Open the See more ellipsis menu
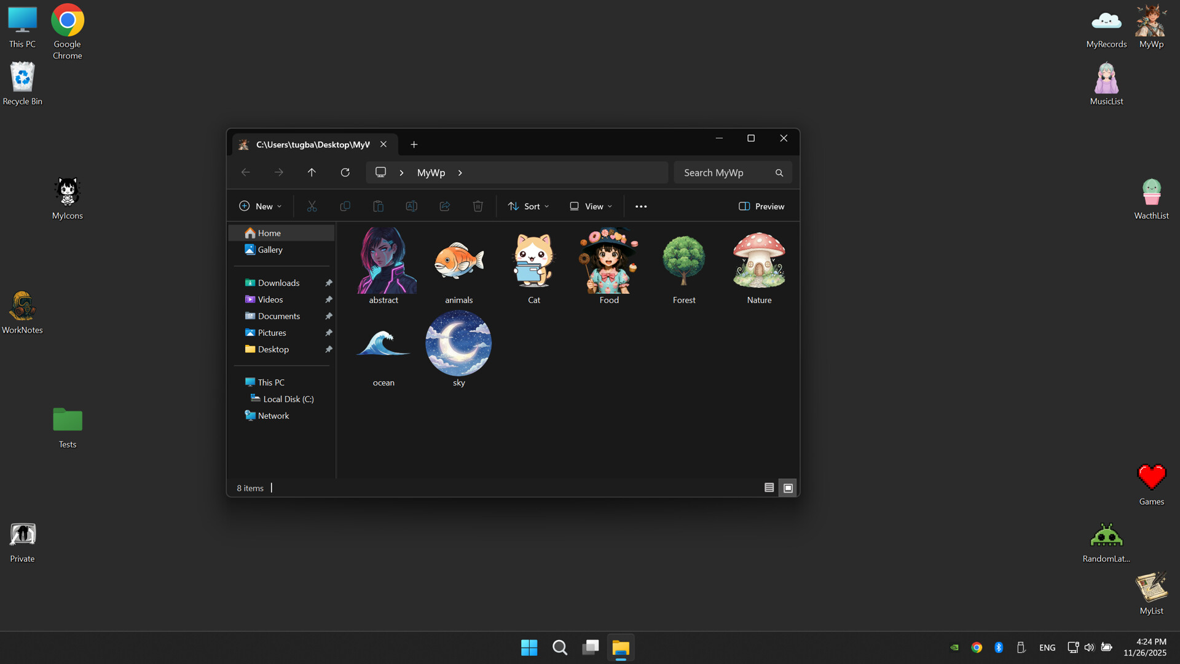Screen dimensions: 1180x664 [641, 206]
